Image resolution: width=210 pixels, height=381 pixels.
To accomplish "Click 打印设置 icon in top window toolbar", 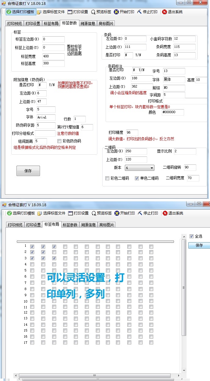I will pyautogui.click(x=70, y=12).
